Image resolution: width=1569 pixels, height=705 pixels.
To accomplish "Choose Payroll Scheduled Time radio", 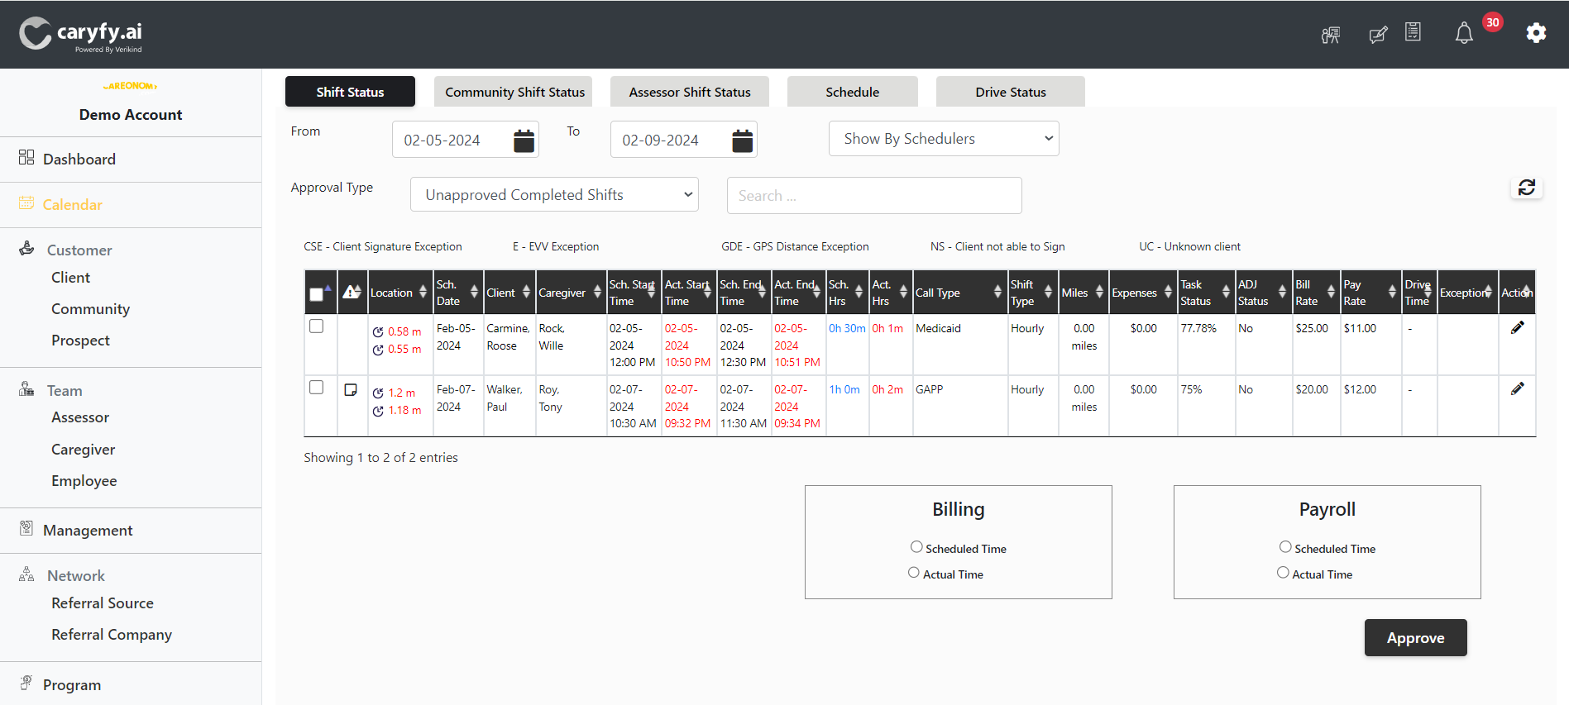I will [1285, 546].
